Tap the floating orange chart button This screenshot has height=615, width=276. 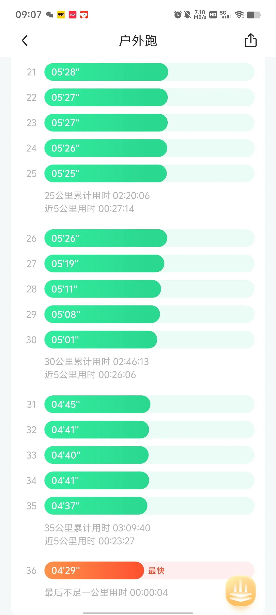240,591
